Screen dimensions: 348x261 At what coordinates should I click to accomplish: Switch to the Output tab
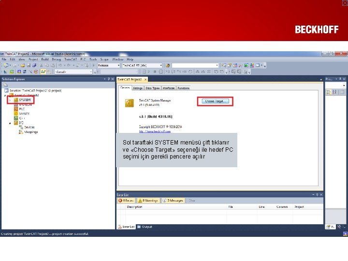(145, 227)
